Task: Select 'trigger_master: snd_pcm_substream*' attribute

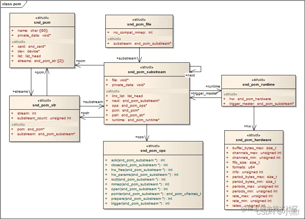Action: coord(262,104)
